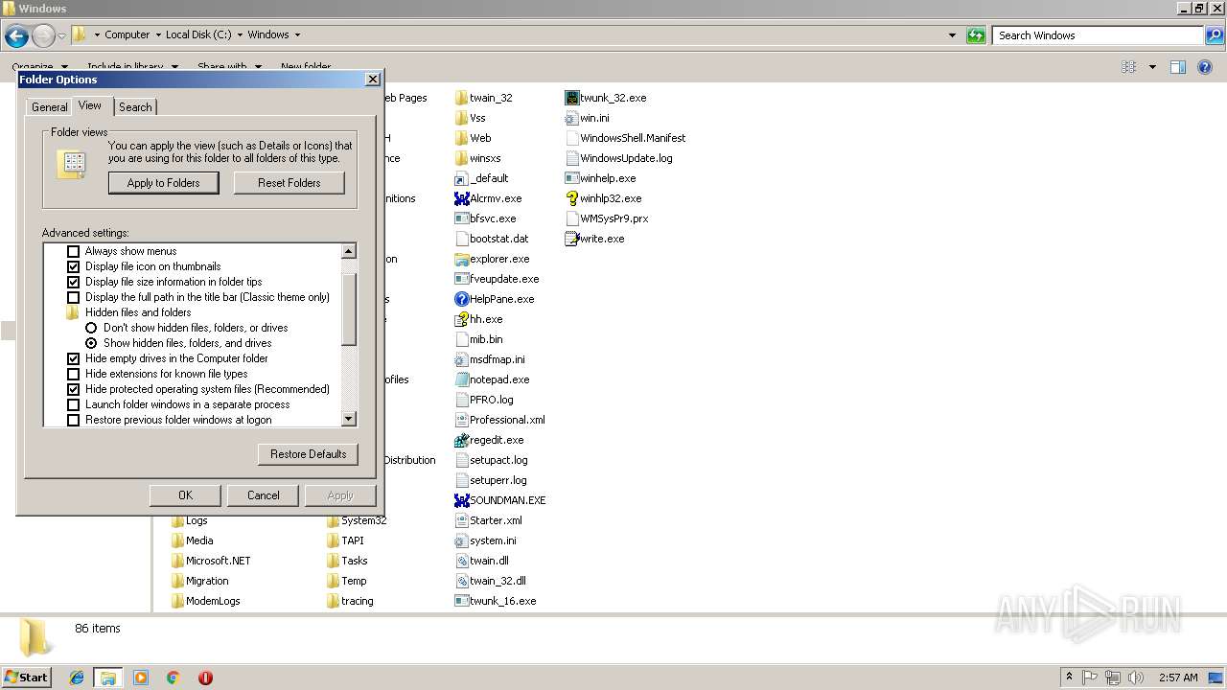Click the twunk_32.exe icon
This screenshot has height=690, width=1227.
point(571,98)
